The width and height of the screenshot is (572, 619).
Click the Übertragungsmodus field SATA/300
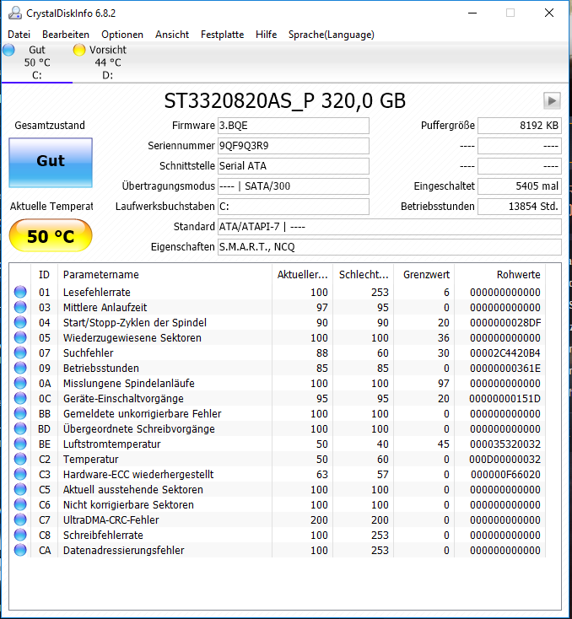point(294,186)
